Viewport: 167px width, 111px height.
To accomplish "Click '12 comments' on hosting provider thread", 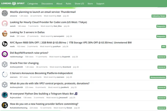I will point(46,108).
